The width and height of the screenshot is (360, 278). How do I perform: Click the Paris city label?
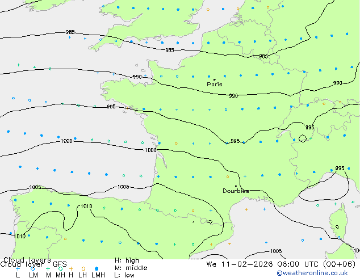(x=215, y=85)
